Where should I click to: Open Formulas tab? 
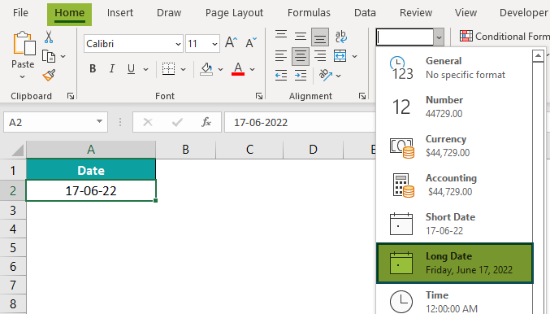pos(309,13)
